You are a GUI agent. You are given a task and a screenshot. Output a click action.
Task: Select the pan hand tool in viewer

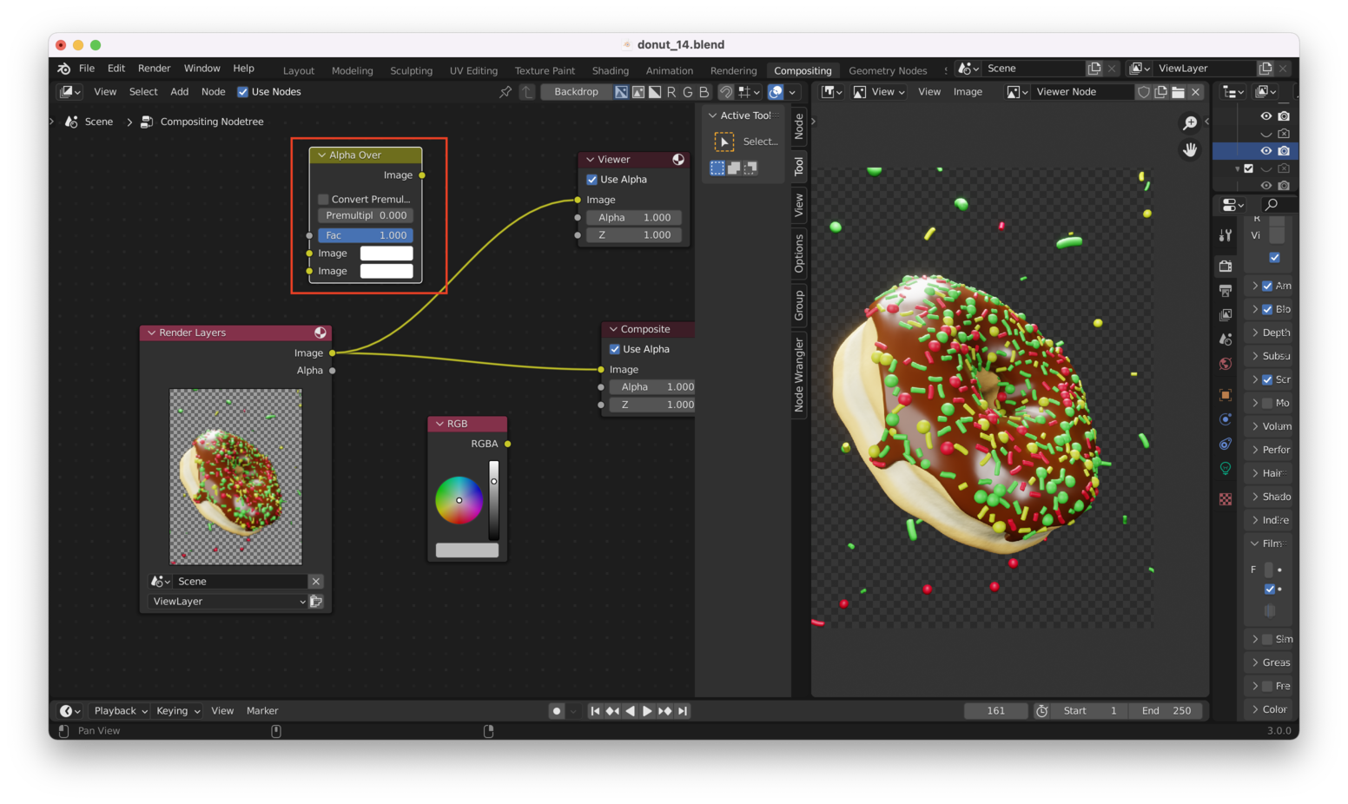[1190, 150]
